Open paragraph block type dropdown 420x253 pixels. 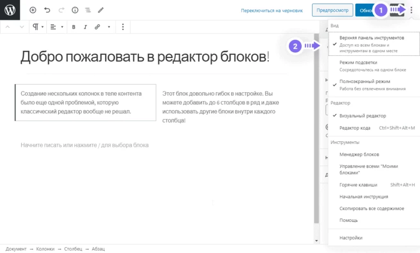[38, 27]
